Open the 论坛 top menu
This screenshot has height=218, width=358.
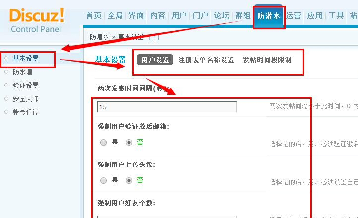pos(222,15)
